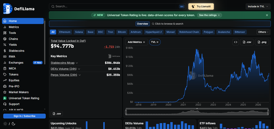Download the chart as .png
274x129 pixels.
pyautogui.click(x=262, y=42)
